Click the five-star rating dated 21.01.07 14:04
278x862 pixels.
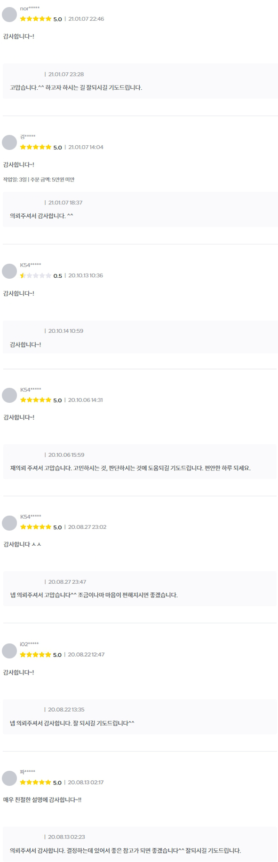(36, 147)
